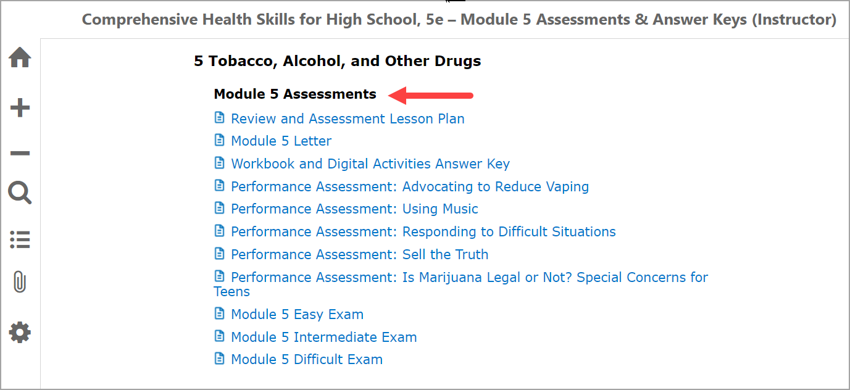Open the Module 5 Letter document
Image resolution: width=850 pixels, height=390 pixels.
click(x=281, y=141)
